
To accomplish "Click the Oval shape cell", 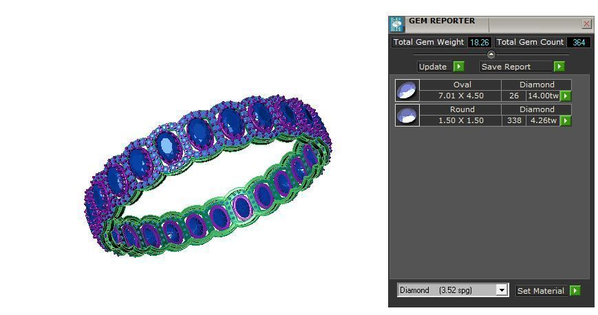I will point(460,85).
